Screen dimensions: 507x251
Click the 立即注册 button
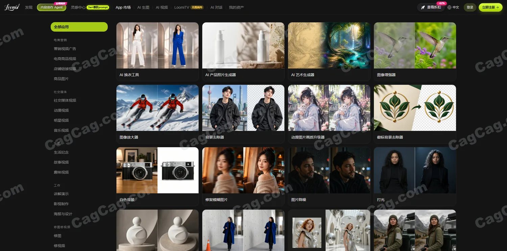click(490, 7)
